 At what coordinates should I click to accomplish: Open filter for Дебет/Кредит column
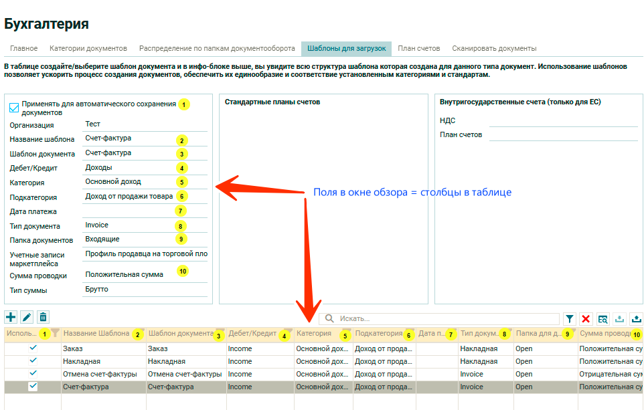tap(289, 330)
